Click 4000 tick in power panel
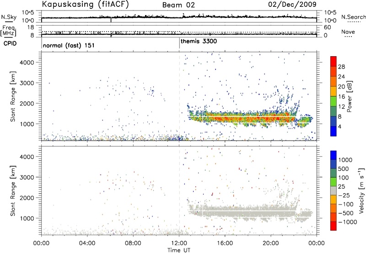 (27, 63)
